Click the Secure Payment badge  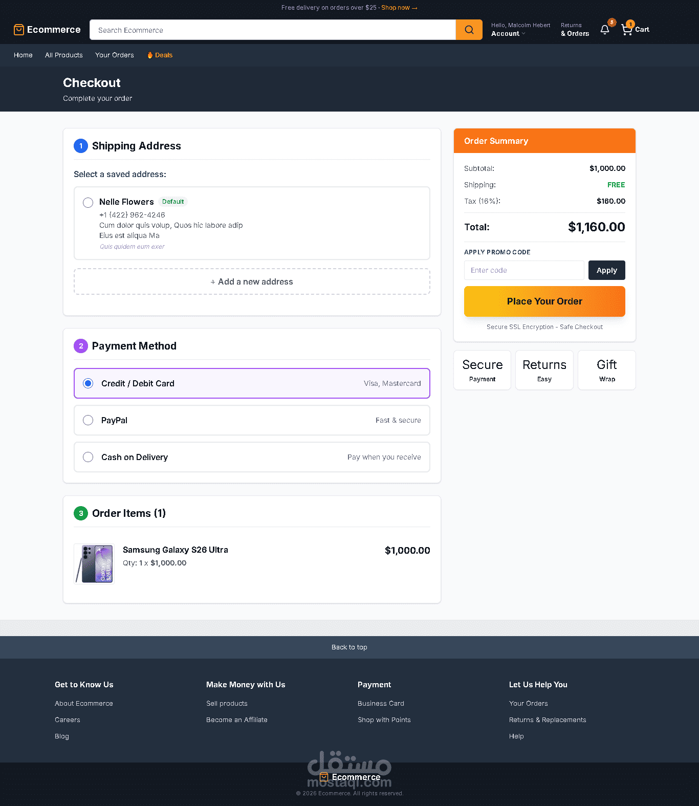[x=482, y=370]
